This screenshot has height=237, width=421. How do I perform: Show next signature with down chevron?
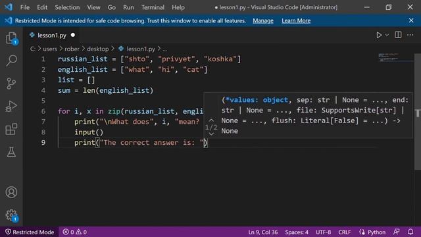click(211, 134)
